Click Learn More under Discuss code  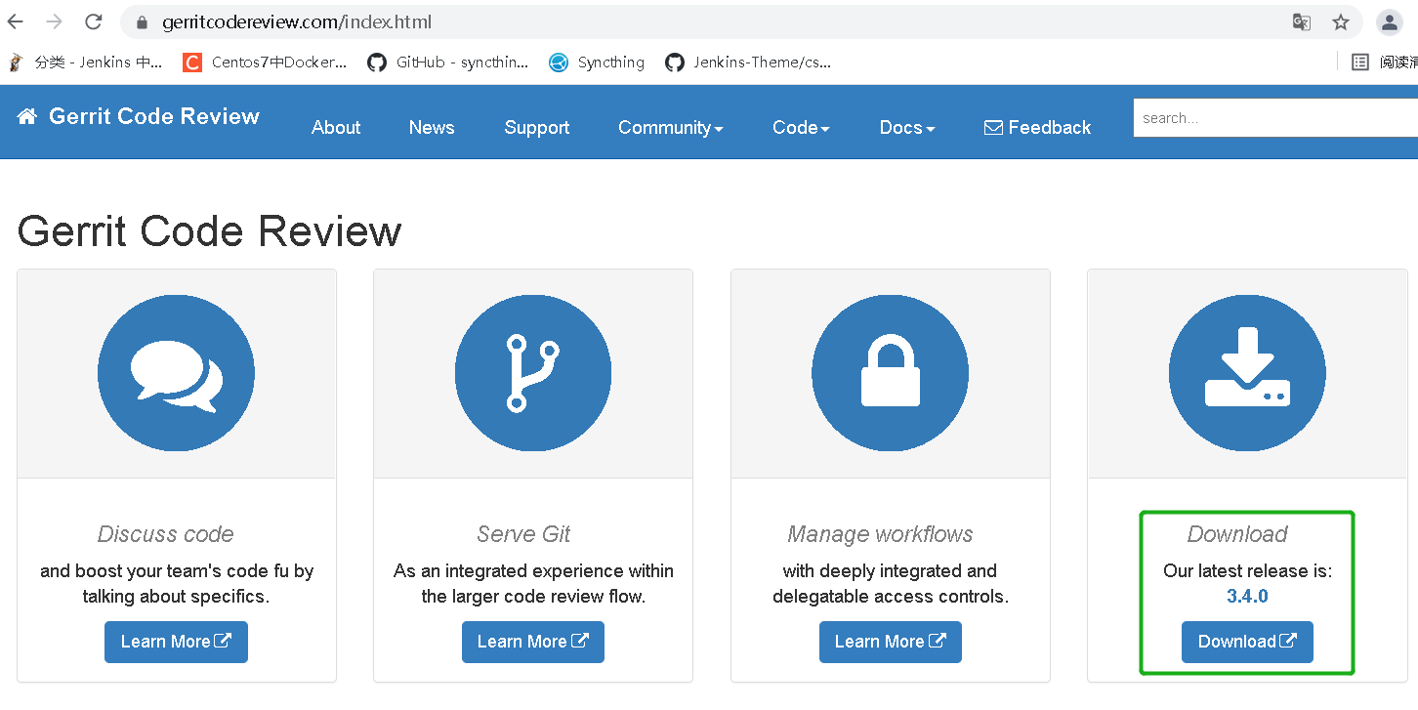(177, 642)
